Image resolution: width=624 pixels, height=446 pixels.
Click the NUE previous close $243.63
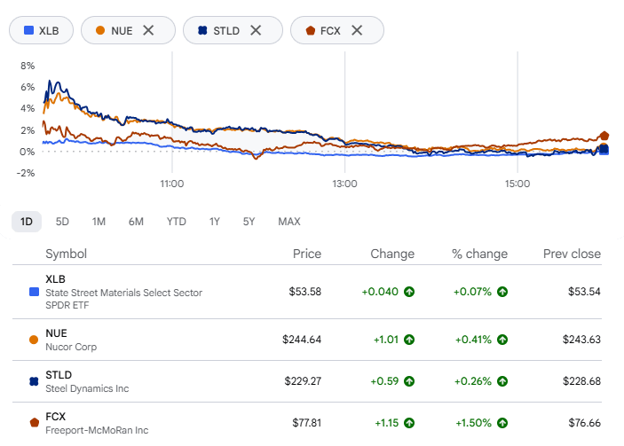[x=581, y=340]
